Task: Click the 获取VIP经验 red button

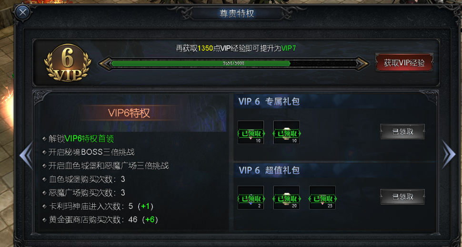Action: [x=404, y=63]
